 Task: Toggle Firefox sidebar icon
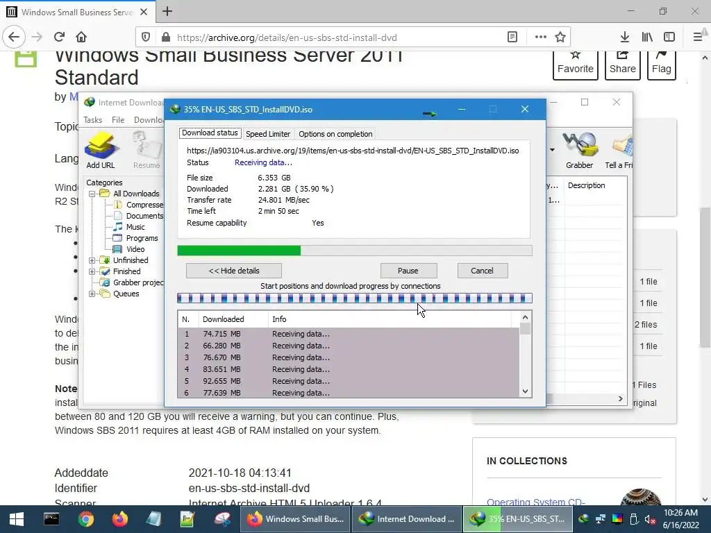click(669, 37)
